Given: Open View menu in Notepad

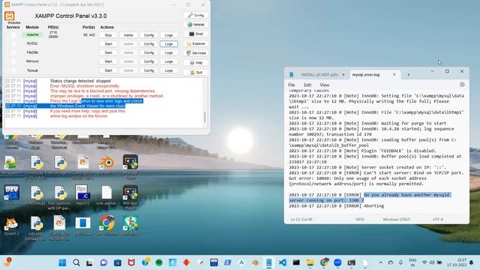Looking at the screenshot, I should (x=324, y=85).
